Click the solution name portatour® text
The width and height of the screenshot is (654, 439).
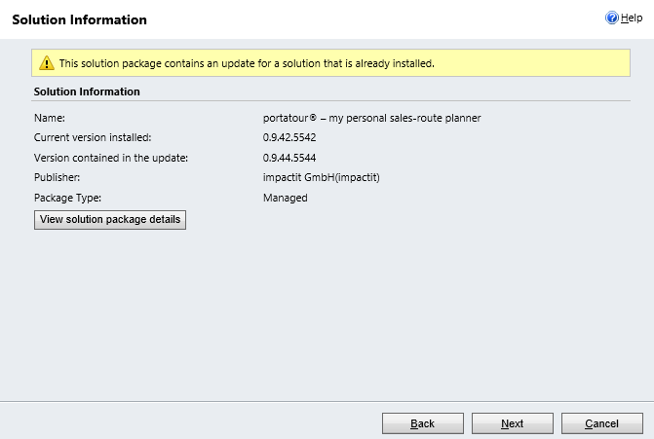pyautogui.click(x=371, y=119)
